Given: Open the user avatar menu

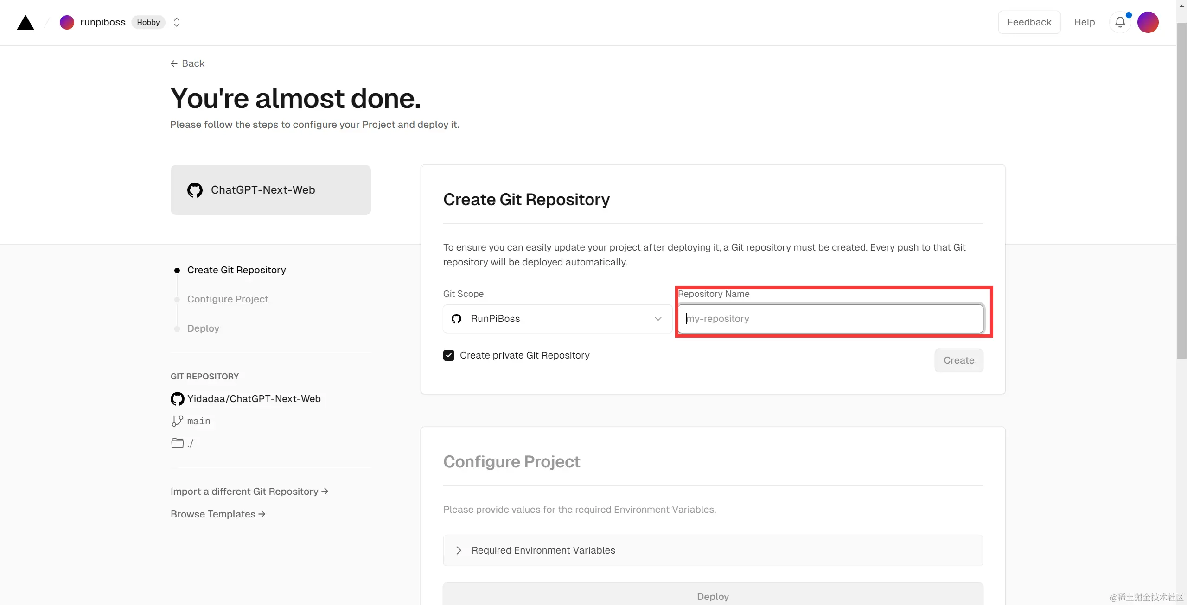Looking at the screenshot, I should tap(1148, 22).
